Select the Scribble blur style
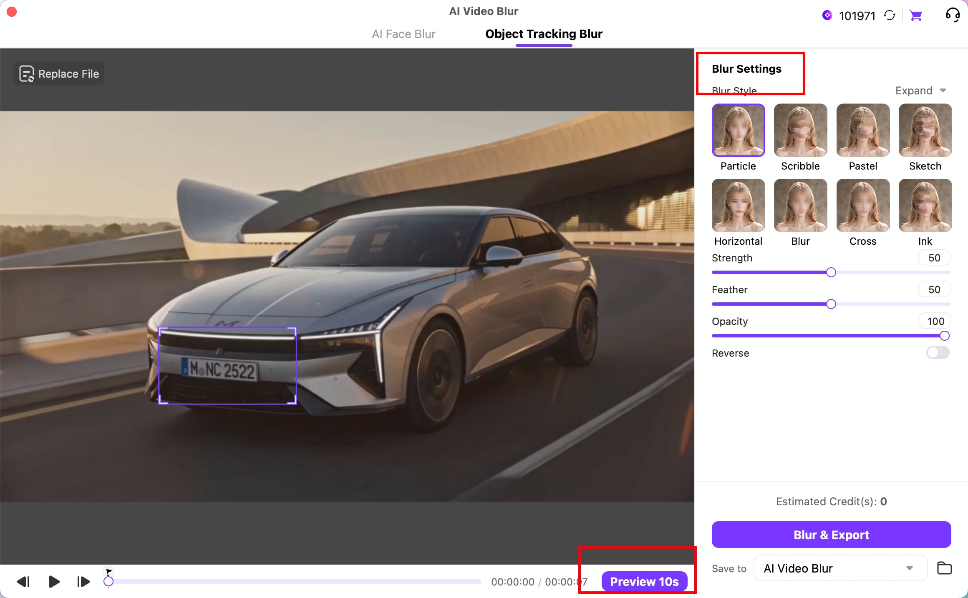The width and height of the screenshot is (968, 598). click(800, 130)
